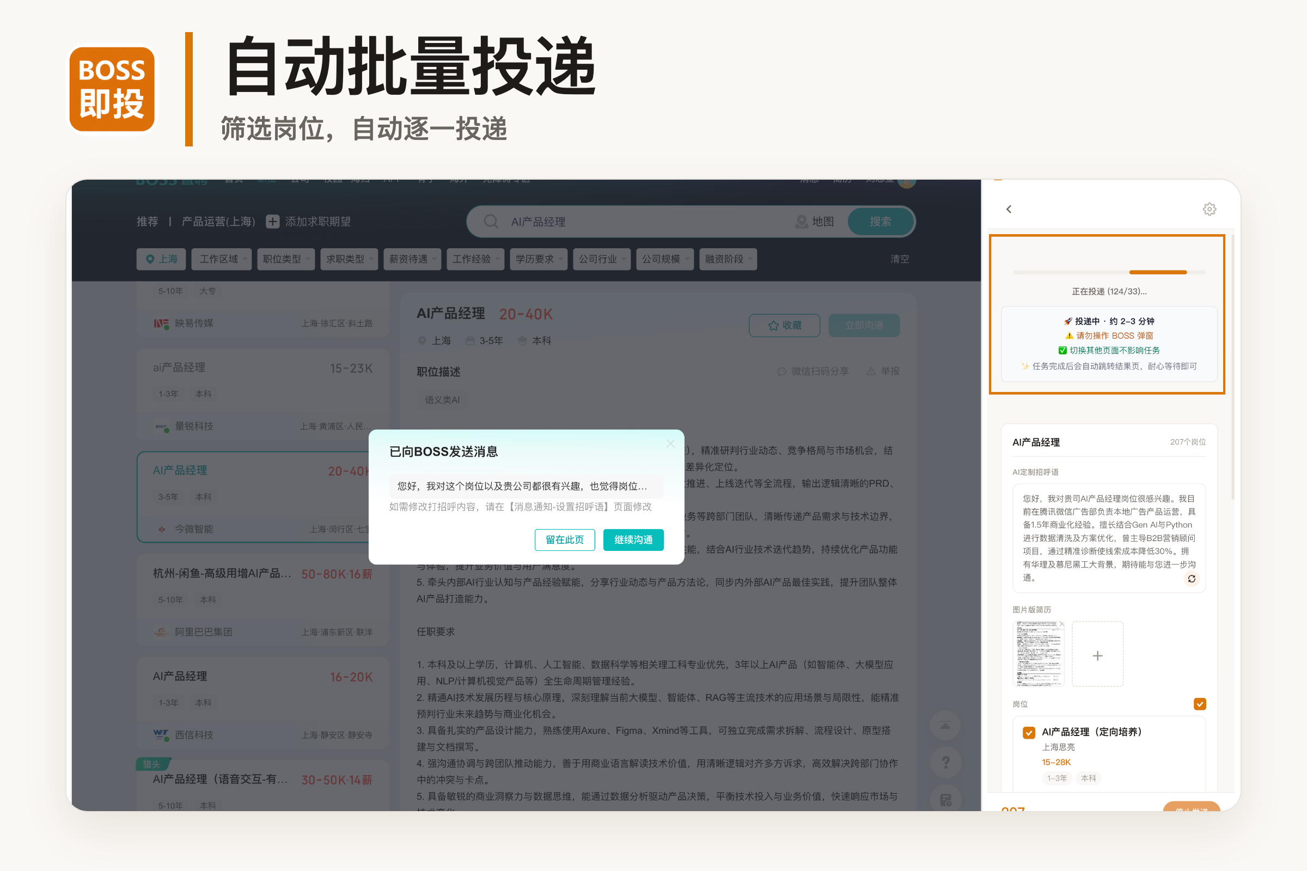Viewport: 1307px width, 871px height.
Task: Click the 西信科技 company logo
Action: point(161,735)
